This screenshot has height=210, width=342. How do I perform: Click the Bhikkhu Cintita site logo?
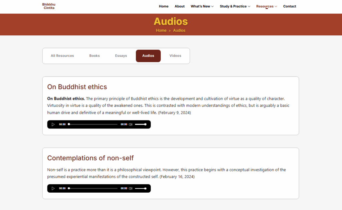click(x=49, y=6)
